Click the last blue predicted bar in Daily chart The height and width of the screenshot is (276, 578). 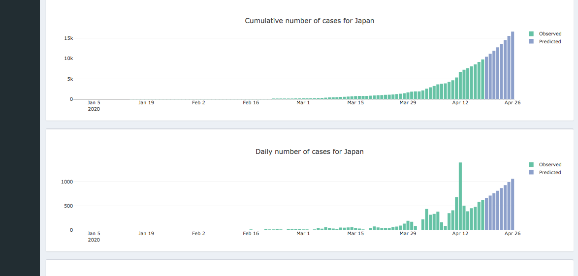(513, 205)
